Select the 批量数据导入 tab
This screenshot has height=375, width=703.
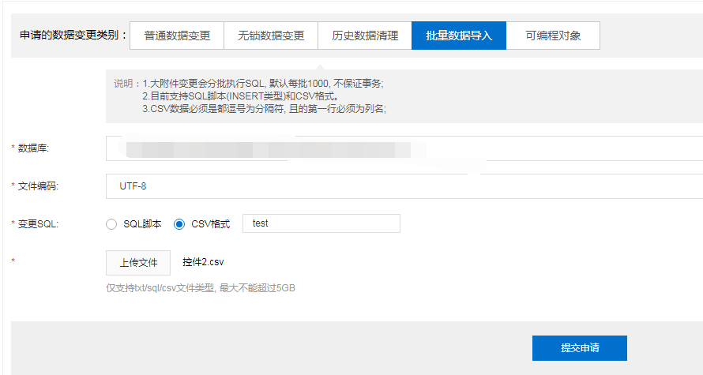click(x=459, y=36)
